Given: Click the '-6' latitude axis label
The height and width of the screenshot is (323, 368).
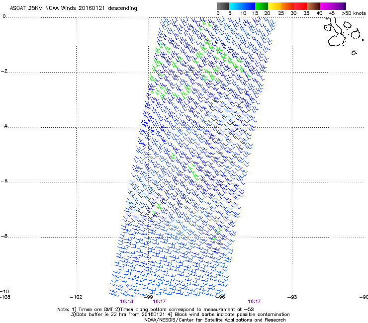Looking at the screenshot, I should coord(4,180).
